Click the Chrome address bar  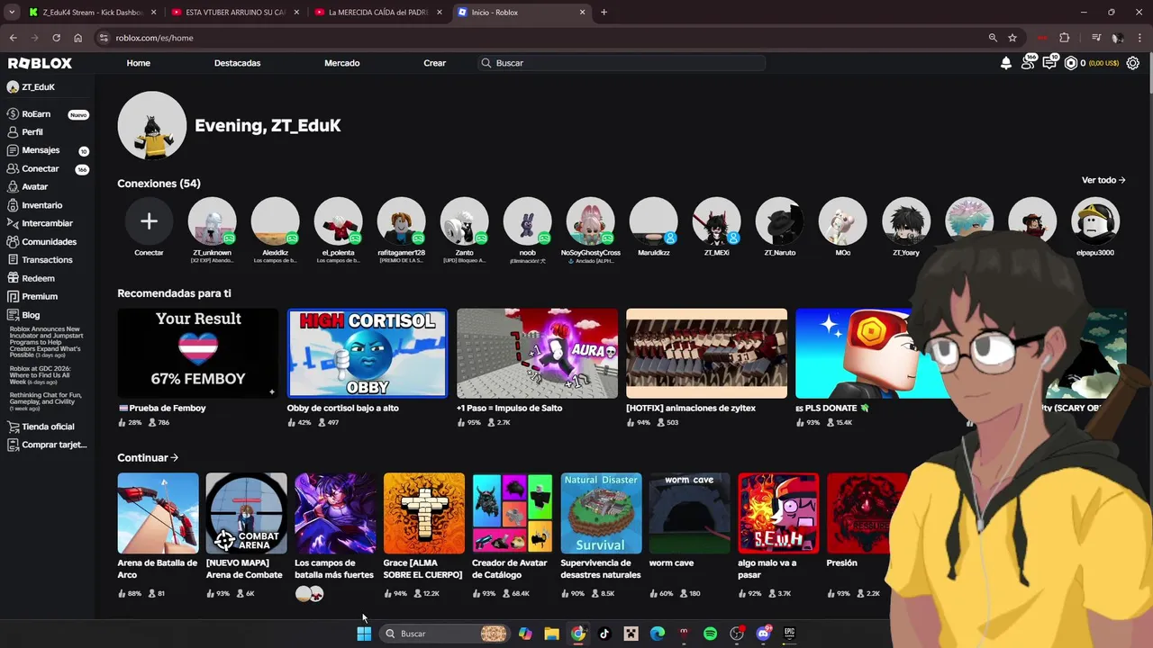pos(540,38)
